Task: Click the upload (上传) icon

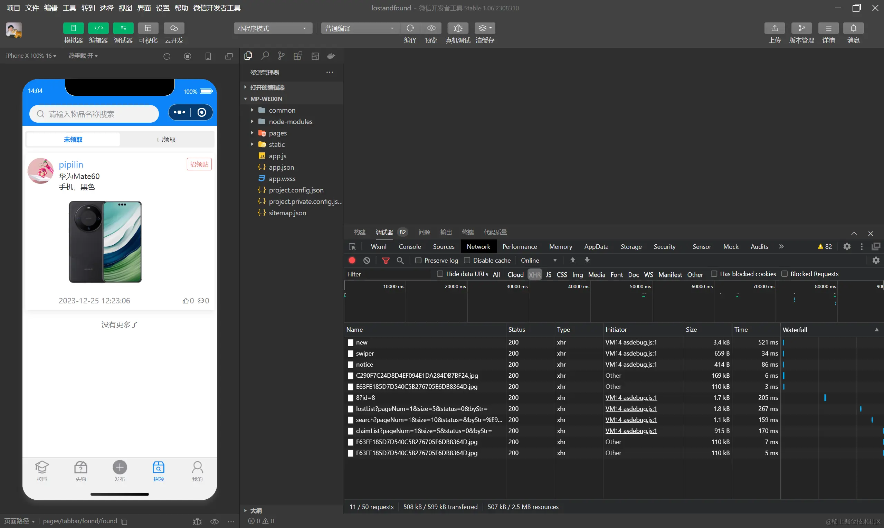Action: [774, 28]
